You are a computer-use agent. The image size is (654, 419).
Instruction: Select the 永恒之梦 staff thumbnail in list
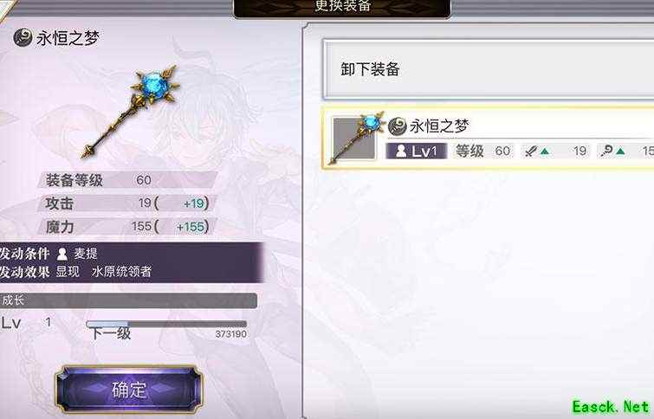click(x=355, y=139)
